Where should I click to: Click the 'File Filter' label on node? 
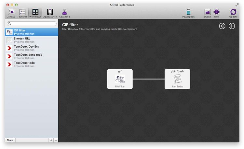[x=120, y=86]
